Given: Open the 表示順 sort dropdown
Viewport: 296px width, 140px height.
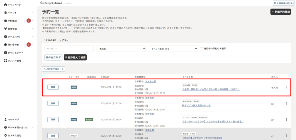Looking at the screenshot, I should click(121, 49).
